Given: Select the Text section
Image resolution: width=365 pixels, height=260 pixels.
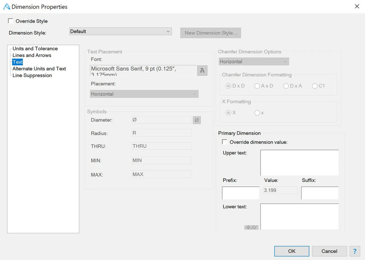Looking at the screenshot, I should coord(17,62).
